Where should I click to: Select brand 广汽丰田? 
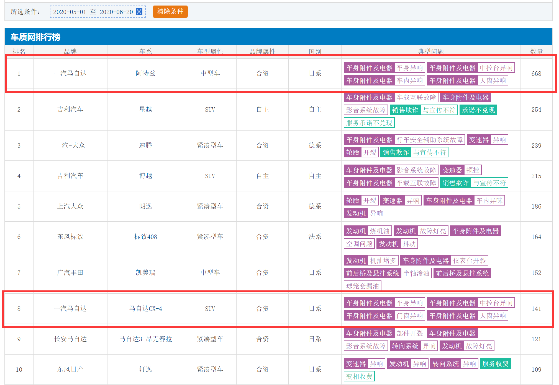coord(70,273)
